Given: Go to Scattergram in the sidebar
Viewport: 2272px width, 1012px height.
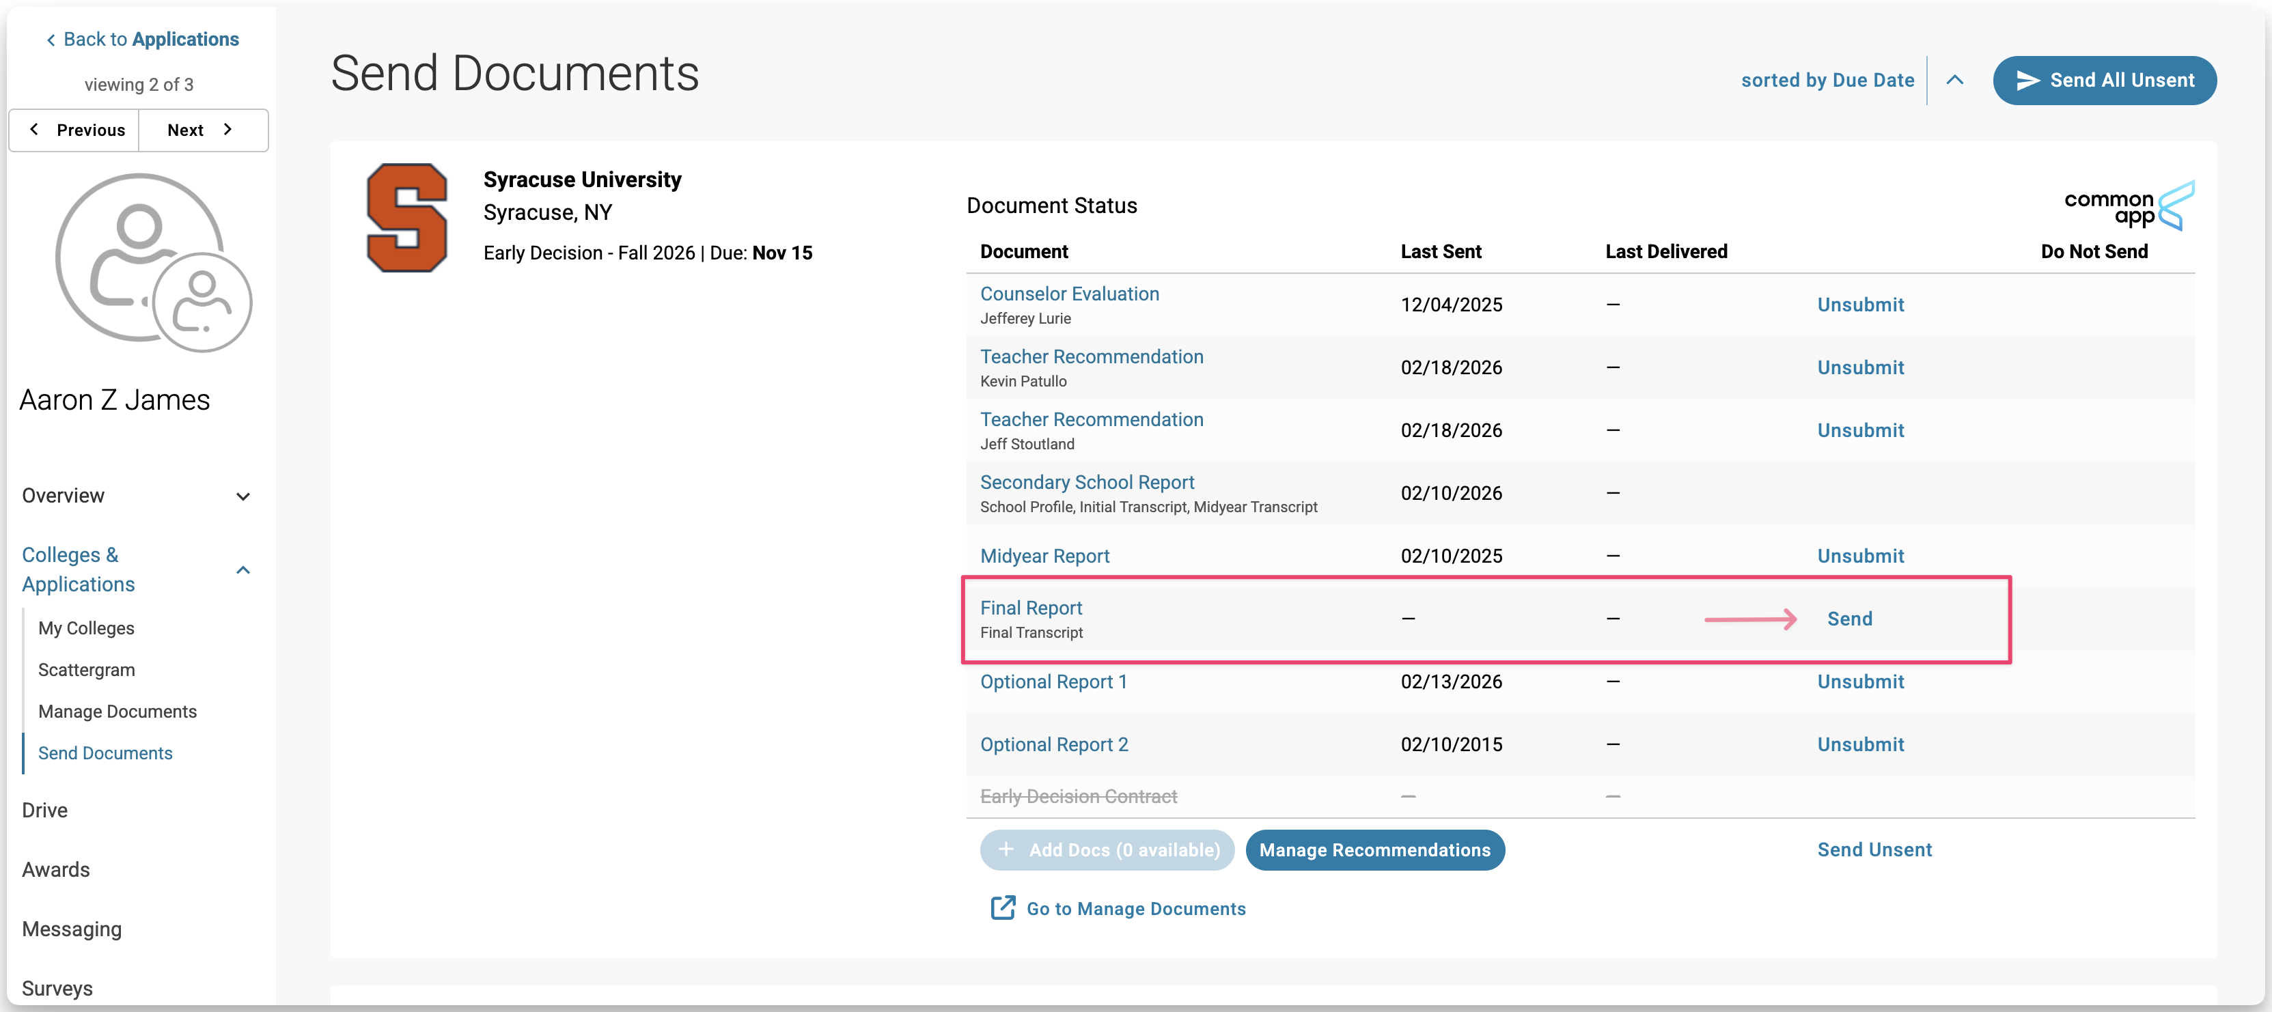Looking at the screenshot, I should pos(87,670).
